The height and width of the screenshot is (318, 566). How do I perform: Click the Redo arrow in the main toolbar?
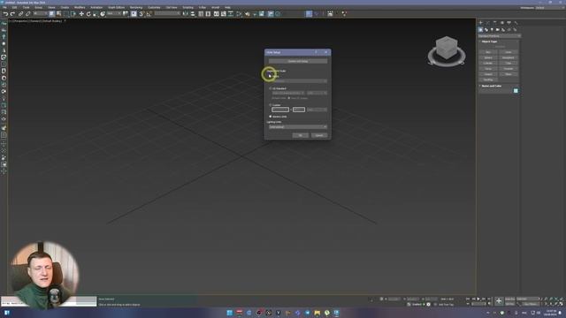coord(12,14)
